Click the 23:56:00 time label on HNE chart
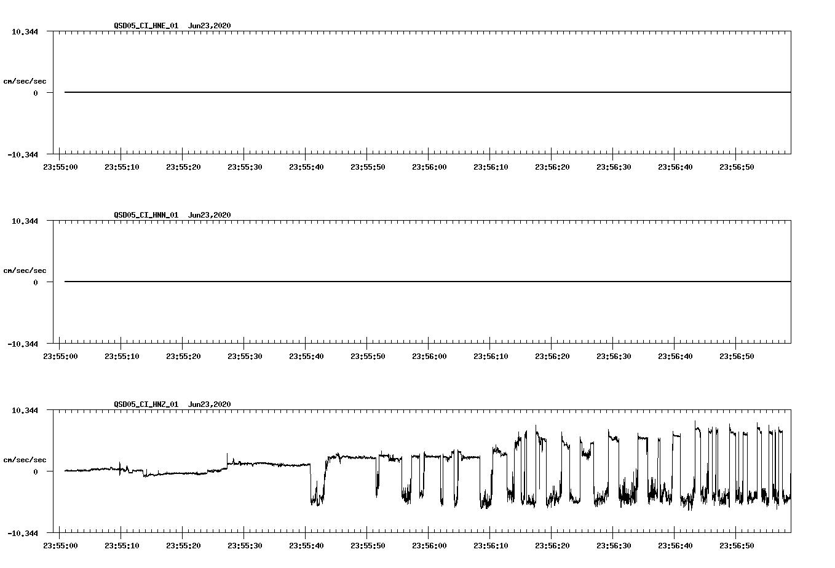 tap(429, 167)
